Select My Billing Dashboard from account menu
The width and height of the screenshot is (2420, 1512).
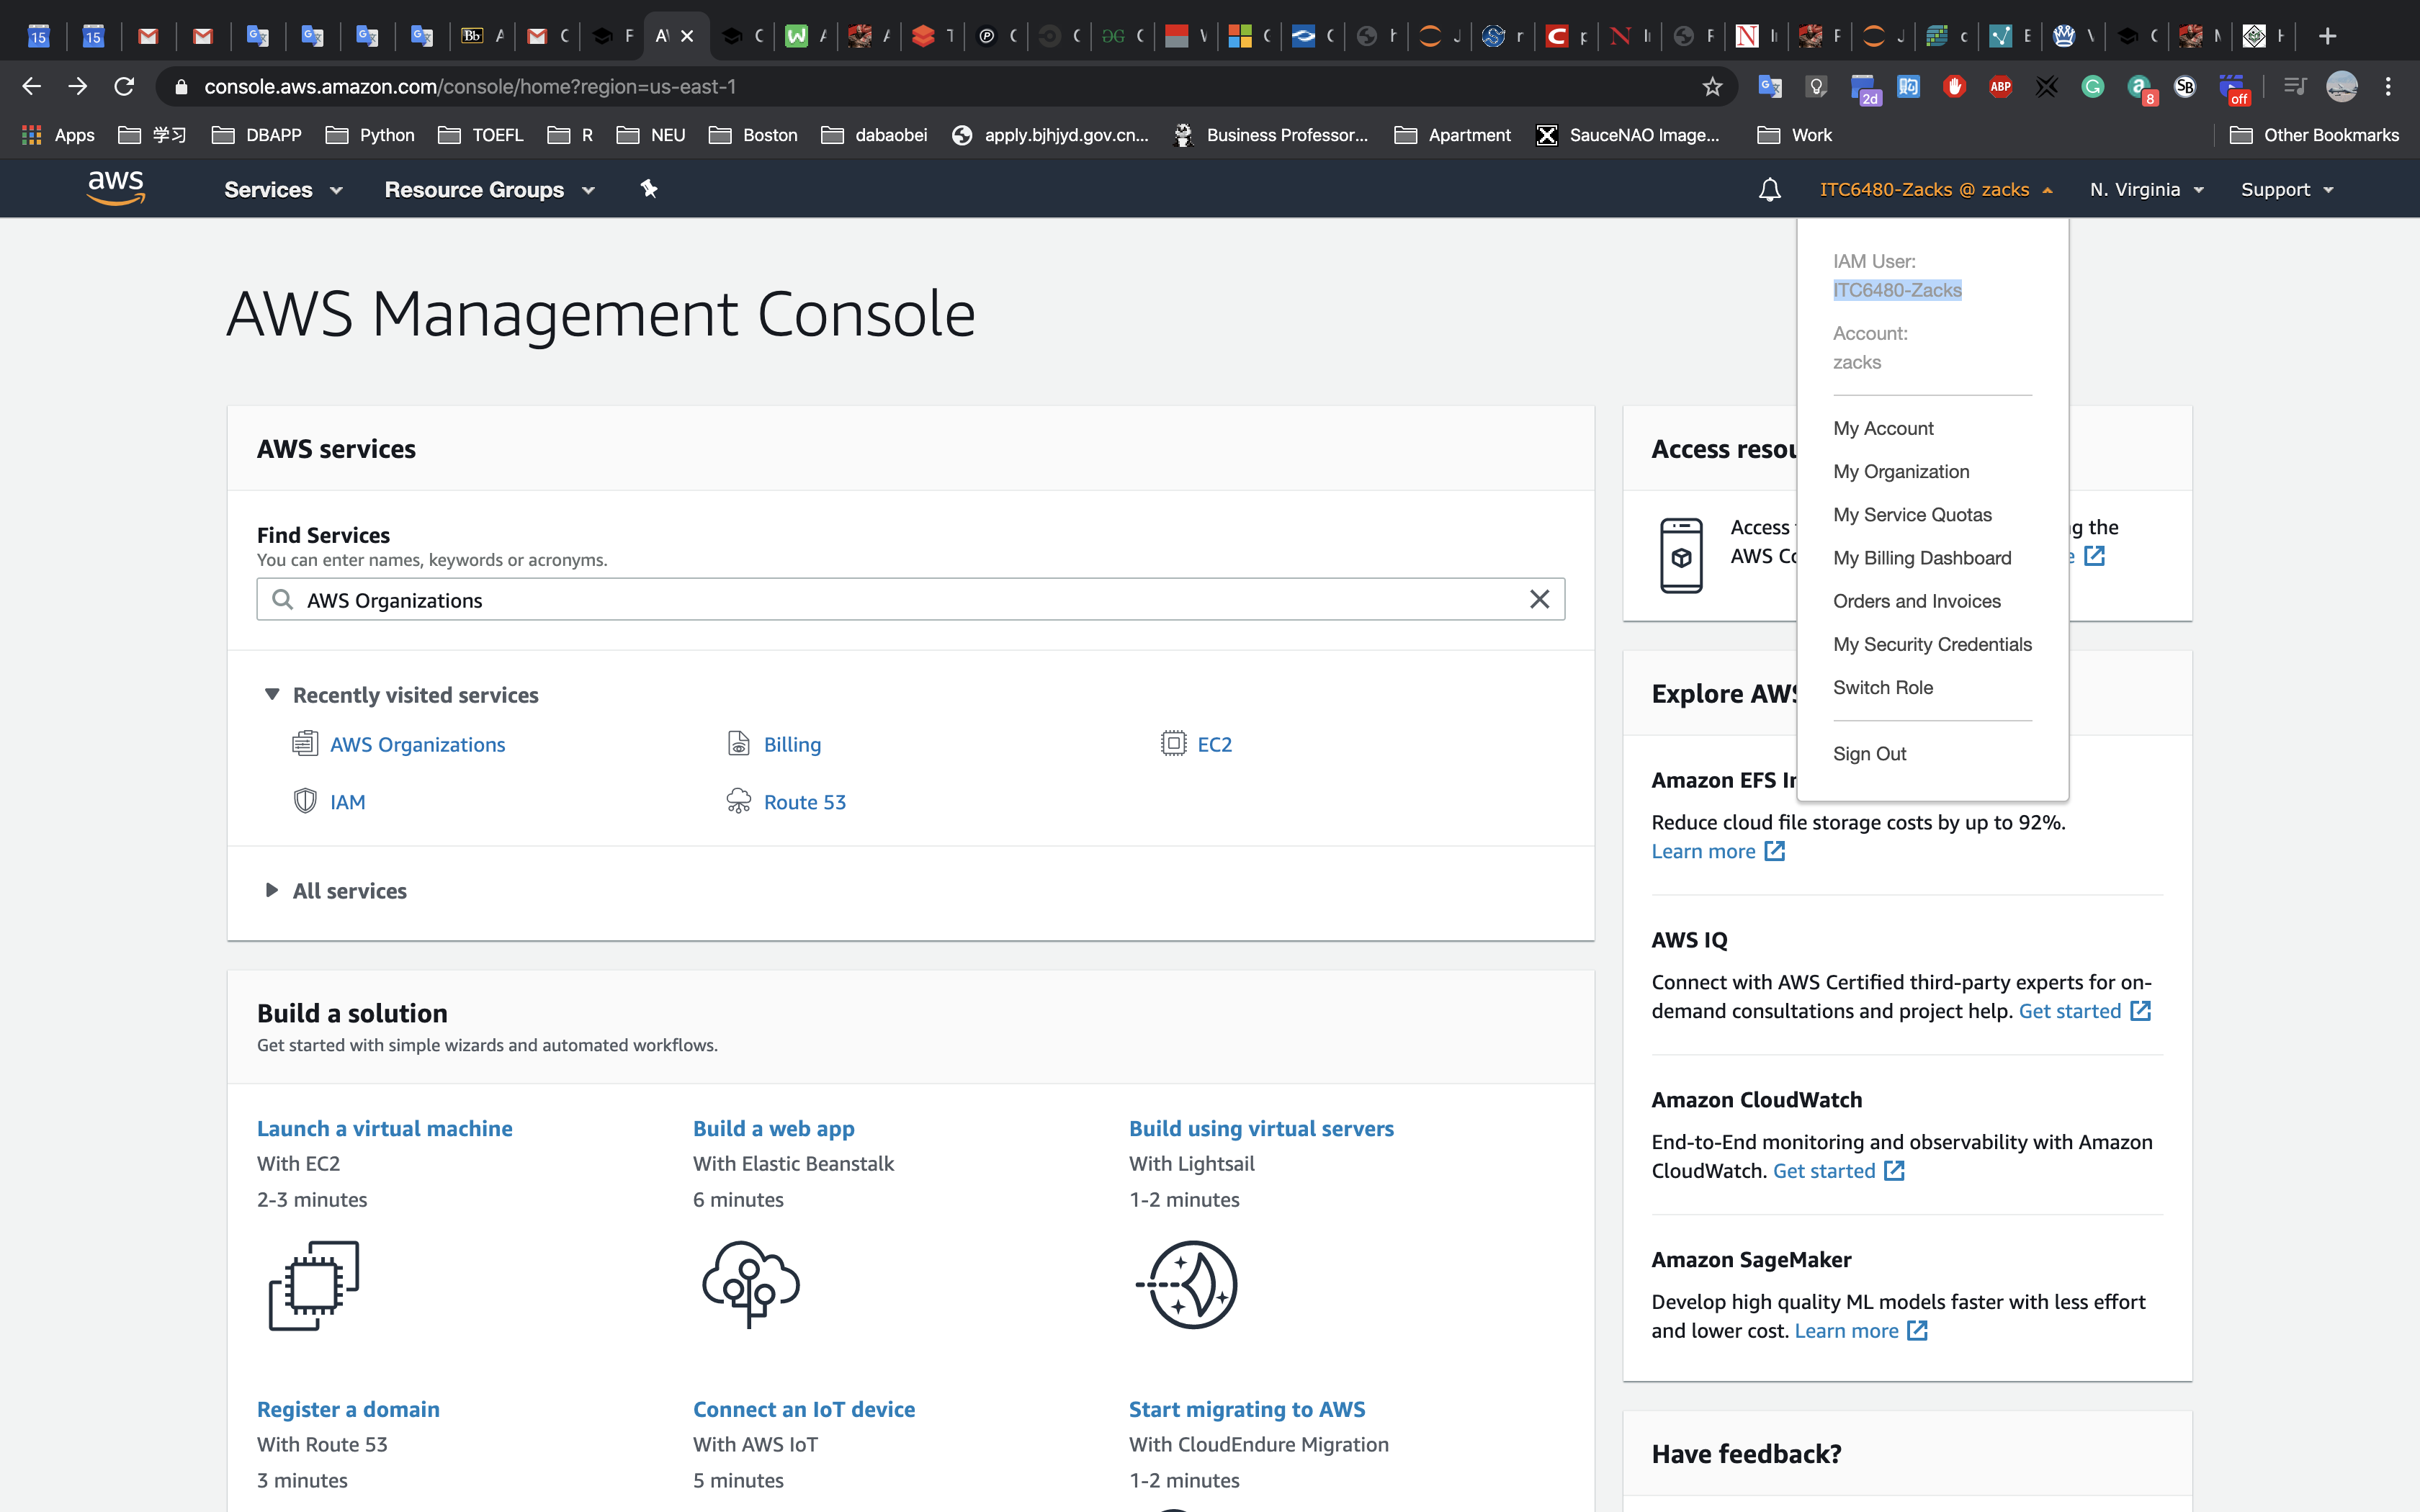click(1921, 558)
